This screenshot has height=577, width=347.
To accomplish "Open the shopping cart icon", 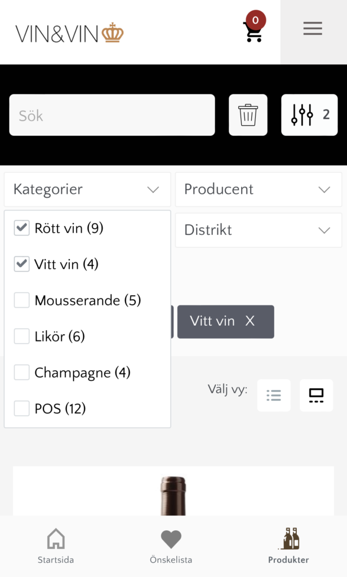I will click(252, 32).
